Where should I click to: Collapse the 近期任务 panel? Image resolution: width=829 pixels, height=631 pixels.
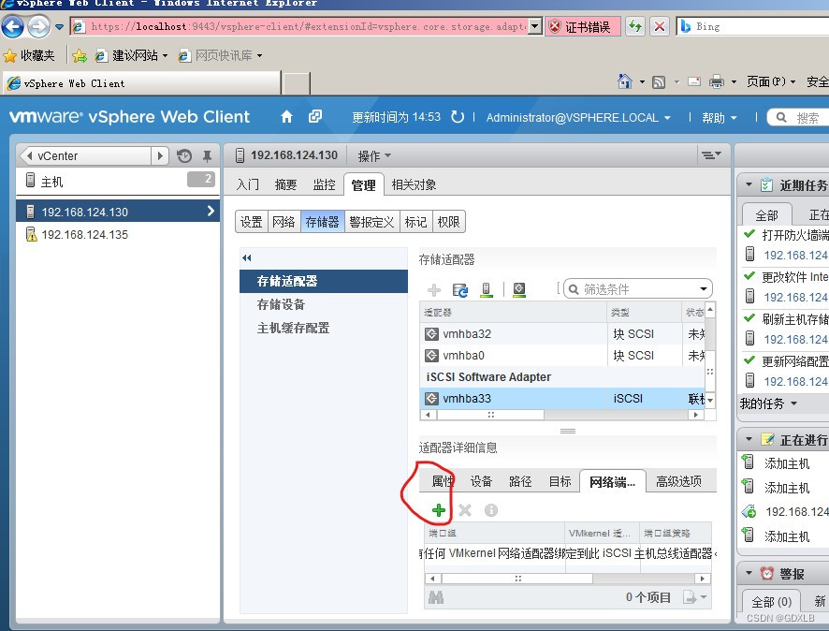point(749,184)
